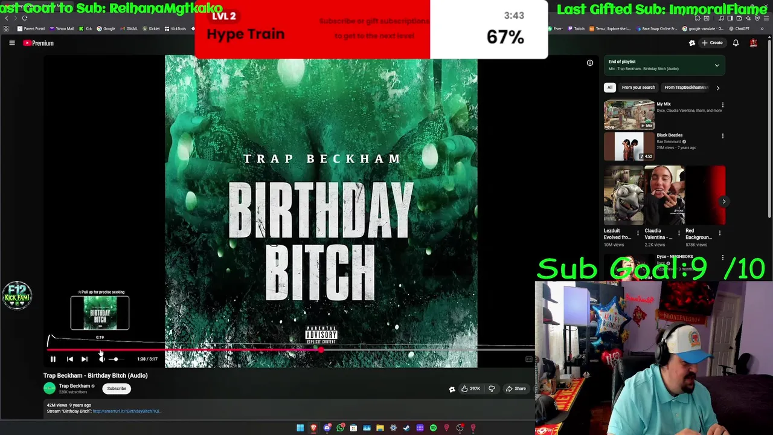The image size is (773, 435).
Task: Open the smarturl stream link
Action: pos(126,411)
